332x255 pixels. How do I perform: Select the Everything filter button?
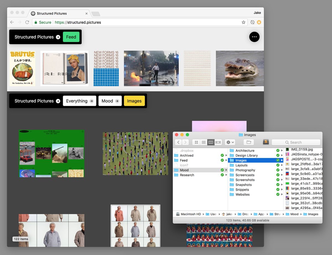(79, 101)
